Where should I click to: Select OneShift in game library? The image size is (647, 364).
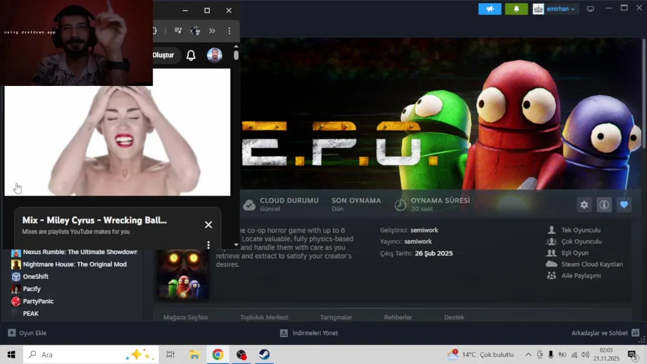coord(35,277)
